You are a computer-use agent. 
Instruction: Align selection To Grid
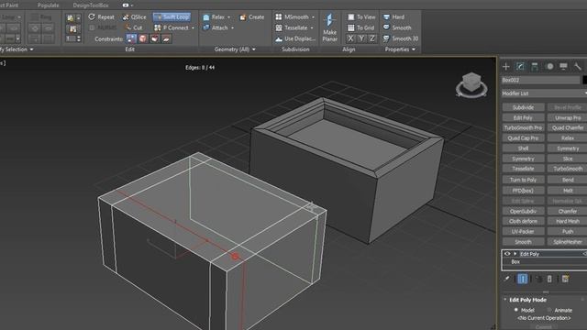click(360, 27)
